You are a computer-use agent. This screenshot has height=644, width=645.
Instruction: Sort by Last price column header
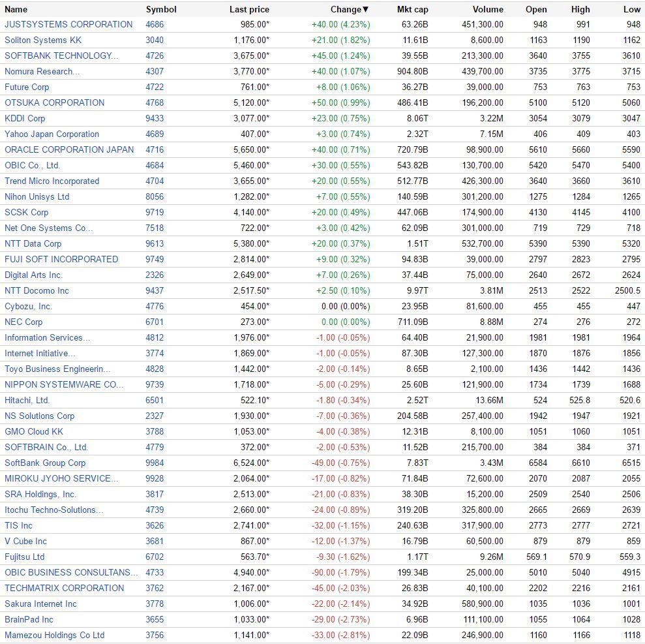[249, 10]
